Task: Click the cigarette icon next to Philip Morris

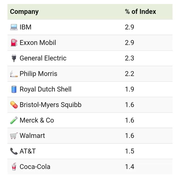Action: tap(14, 74)
